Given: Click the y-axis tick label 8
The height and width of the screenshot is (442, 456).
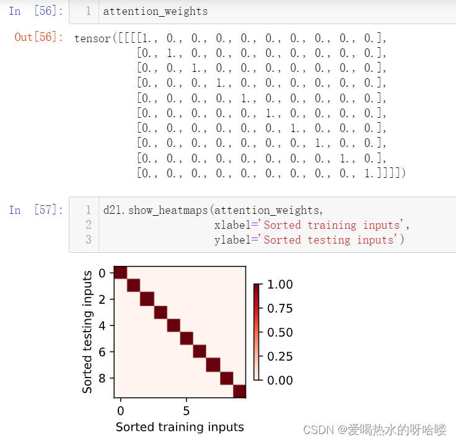Looking at the screenshot, I should click(x=102, y=378).
